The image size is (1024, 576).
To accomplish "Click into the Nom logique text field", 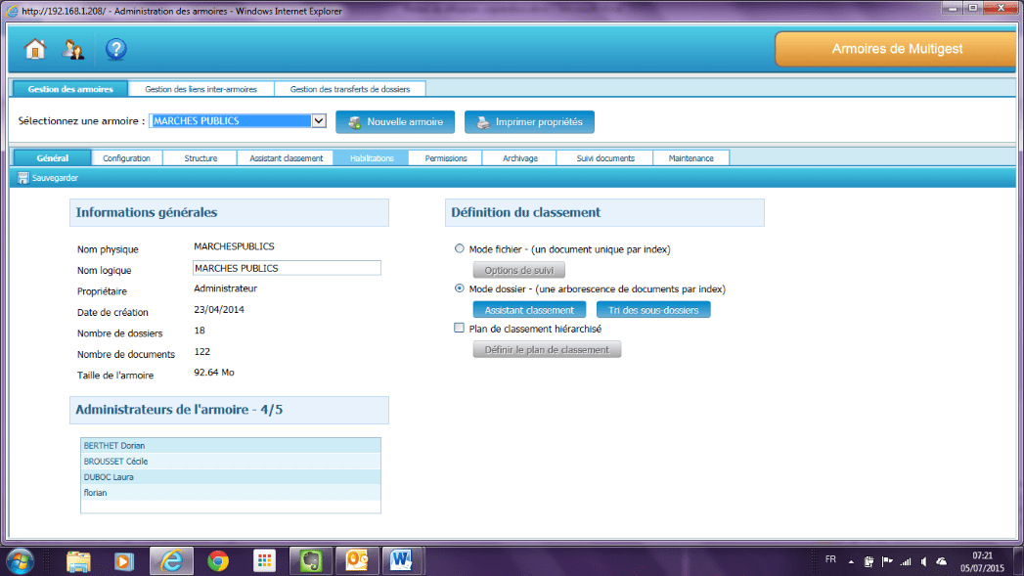I will tap(287, 268).
